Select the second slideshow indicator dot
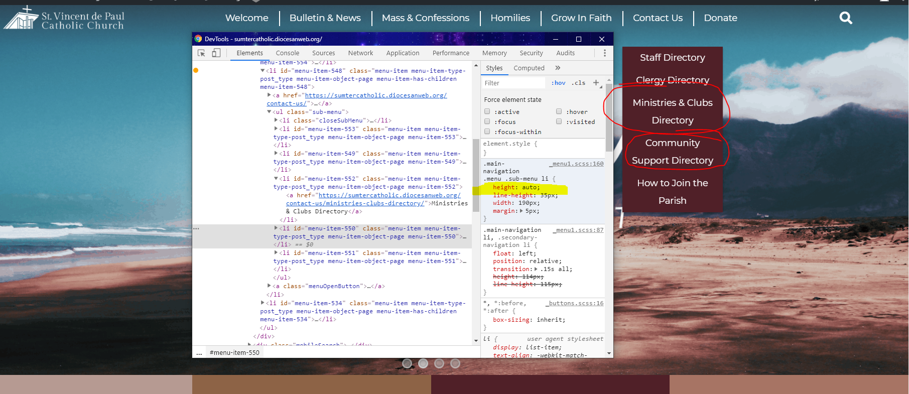 (x=423, y=363)
